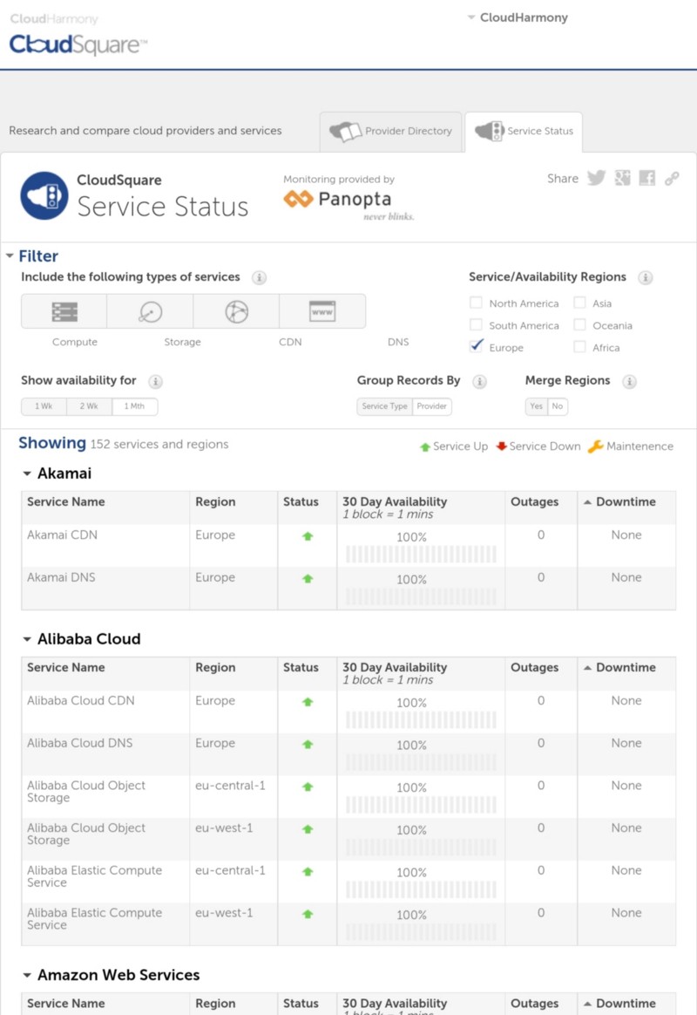Viewport: 697px width, 1015px height.
Task: Share on Google Plus
Action: tap(622, 179)
